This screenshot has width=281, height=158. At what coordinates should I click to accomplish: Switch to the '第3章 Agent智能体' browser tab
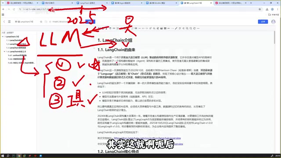[x=127, y=3]
